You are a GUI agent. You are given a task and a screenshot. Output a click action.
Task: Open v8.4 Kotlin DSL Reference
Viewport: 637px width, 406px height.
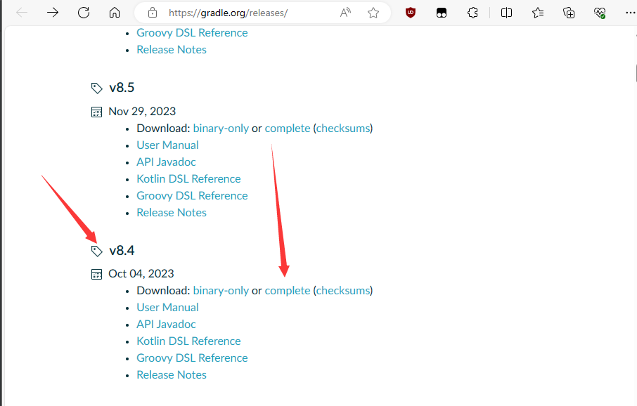pos(188,341)
